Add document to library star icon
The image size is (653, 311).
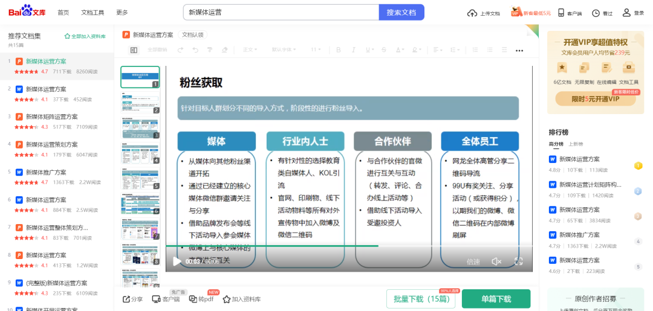click(x=227, y=299)
